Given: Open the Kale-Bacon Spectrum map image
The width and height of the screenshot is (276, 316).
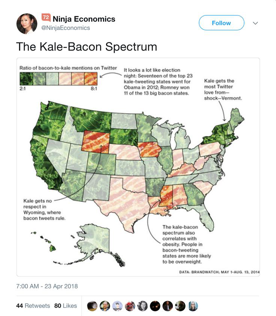Looking at the screenshot, I should pyautogui.click(x=138, y=167).
